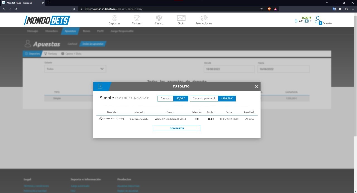Click the football icon beside Eliteserien
The width and height of the screenshot is (357, 193).
[x=101, y=119]
